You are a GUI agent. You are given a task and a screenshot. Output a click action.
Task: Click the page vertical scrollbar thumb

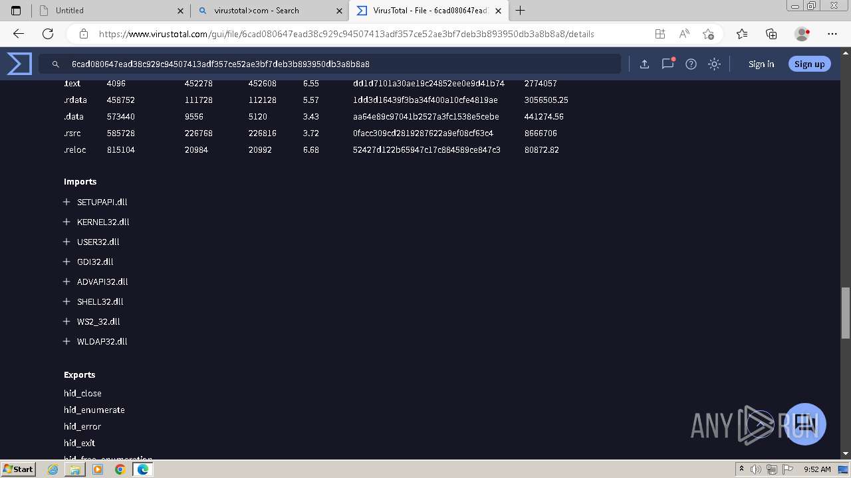(845, 313)
